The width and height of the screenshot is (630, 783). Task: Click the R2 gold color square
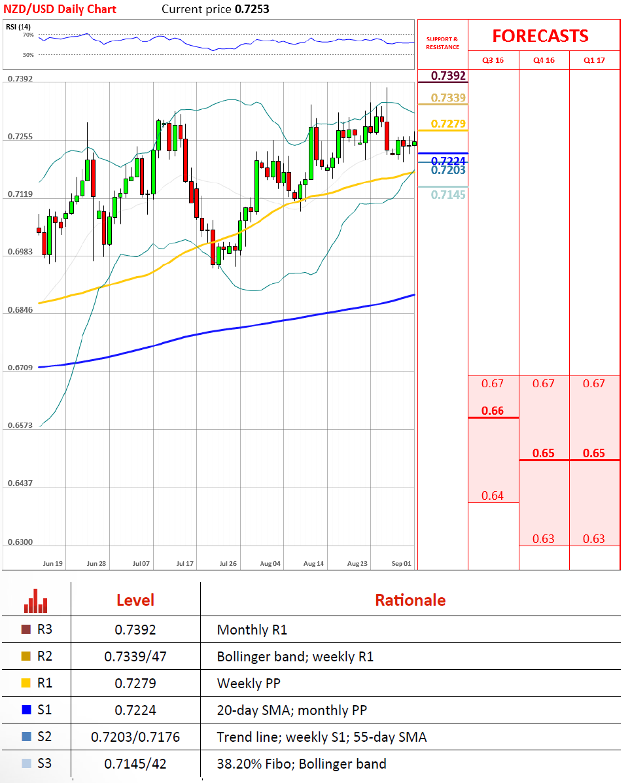click(x=26, y=657)
